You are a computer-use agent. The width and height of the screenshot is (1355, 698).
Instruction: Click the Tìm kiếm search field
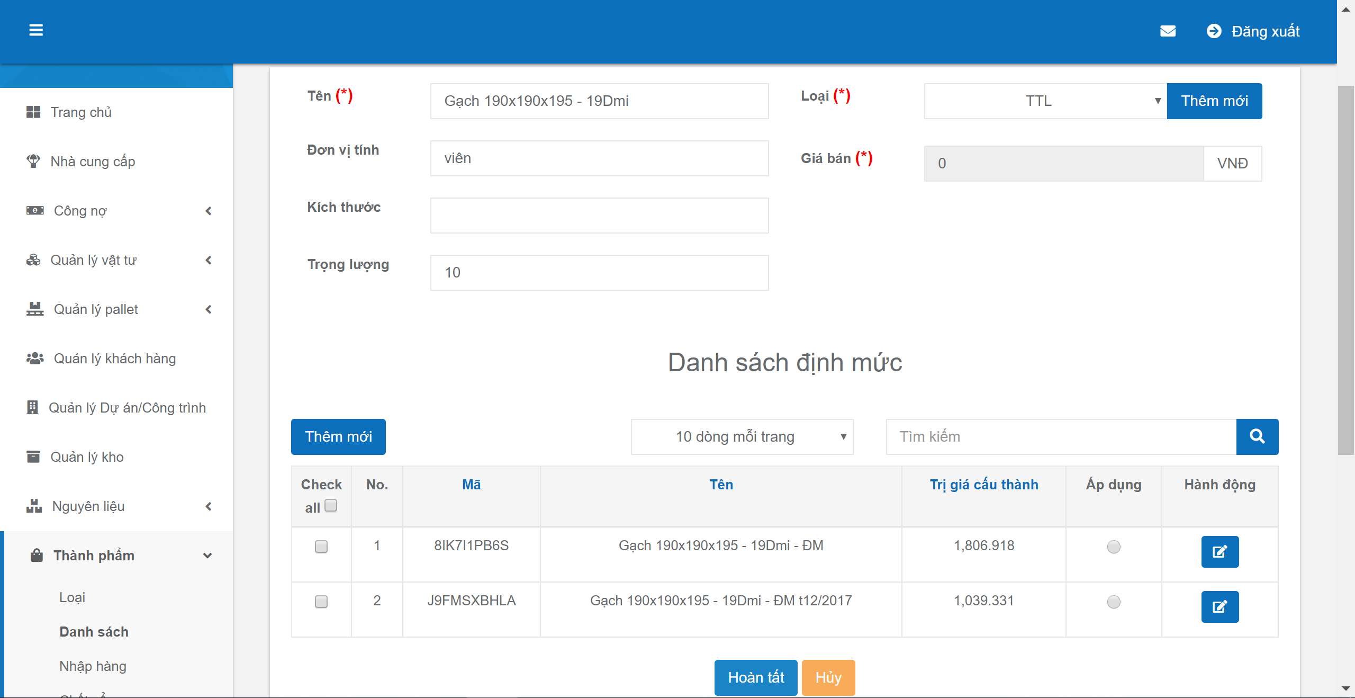click(x=1061, y=436)
